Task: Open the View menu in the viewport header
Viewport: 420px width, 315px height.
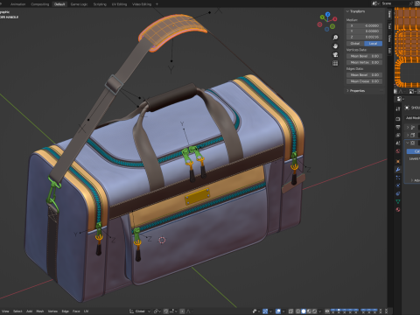Action: pyautogui.click(x=5, y=311)
